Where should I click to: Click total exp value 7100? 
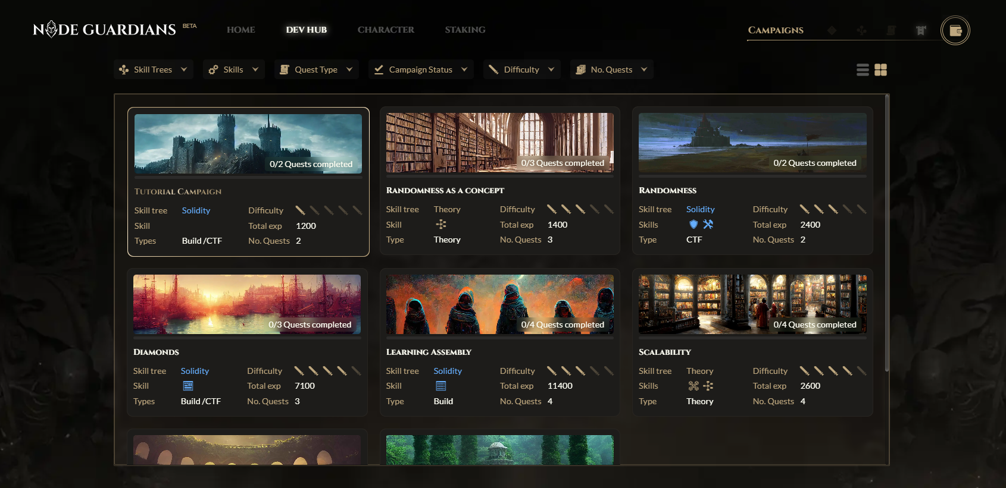305,386
